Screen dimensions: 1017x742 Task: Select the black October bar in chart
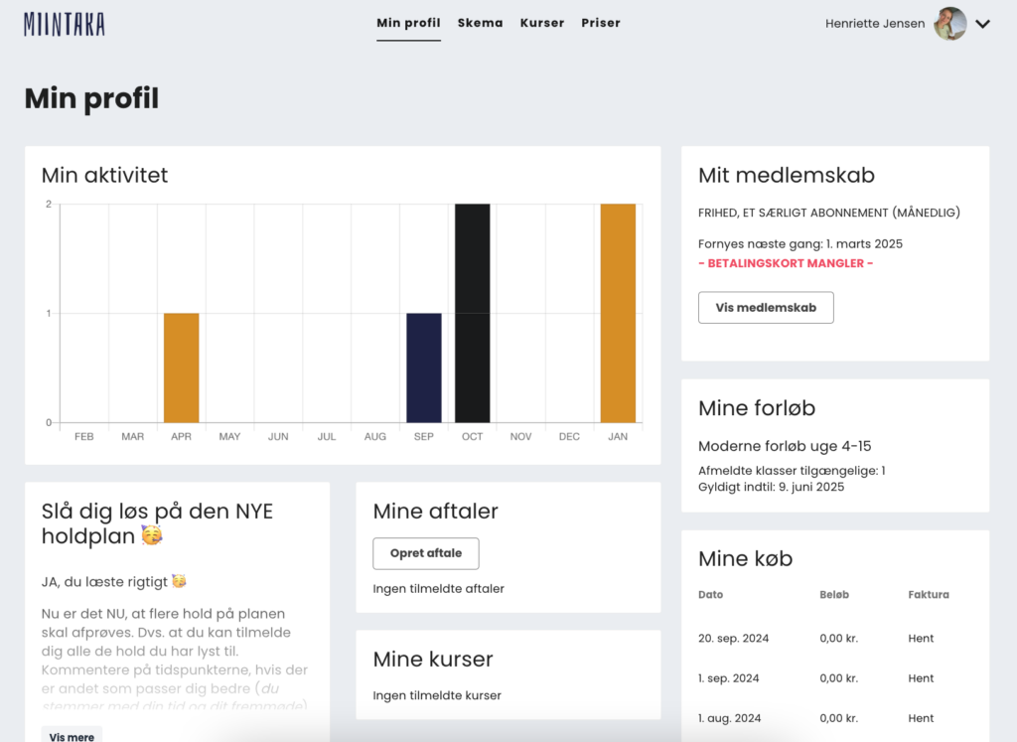pos(472,313)
